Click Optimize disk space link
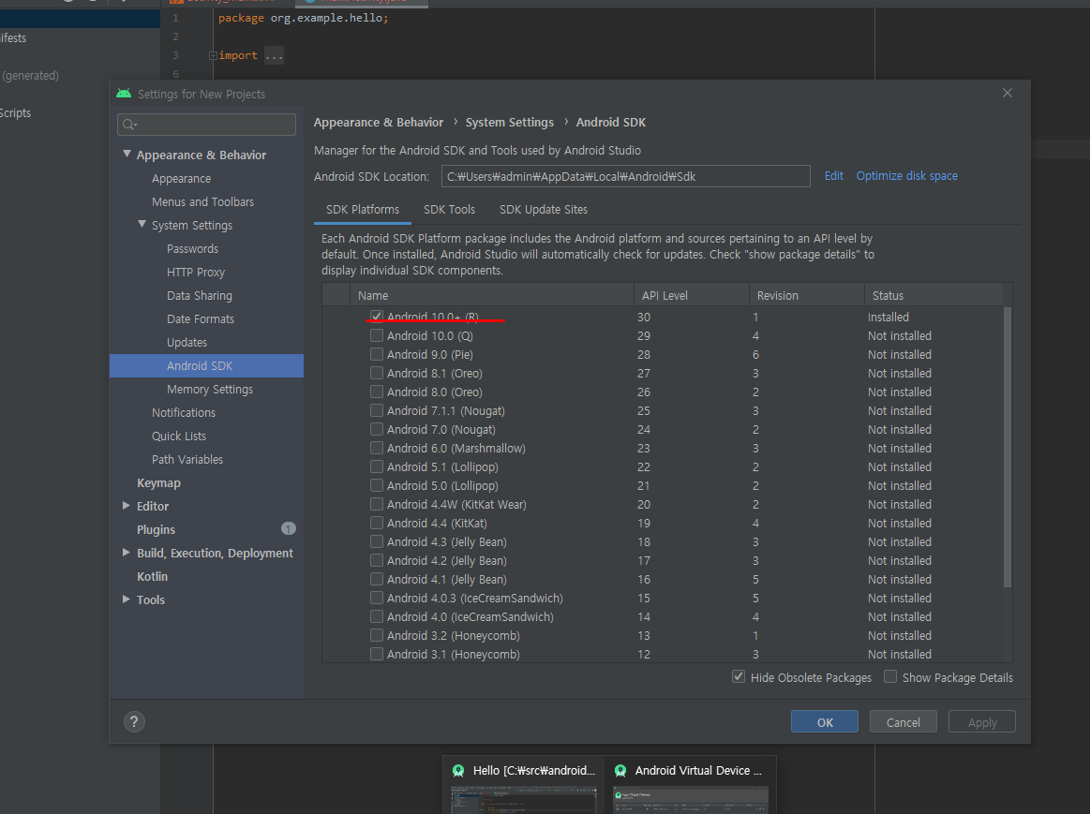This screenshot has height=814, width=1090. point(906,176)
